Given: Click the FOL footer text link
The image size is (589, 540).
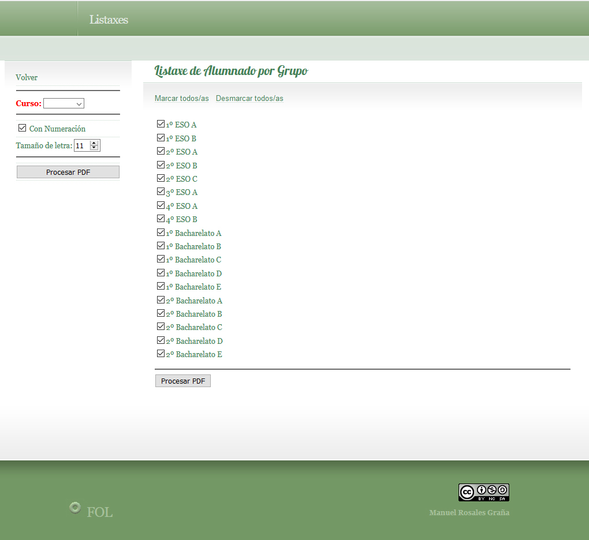Looking at the screenshot, I should click(x=99, y=512).
